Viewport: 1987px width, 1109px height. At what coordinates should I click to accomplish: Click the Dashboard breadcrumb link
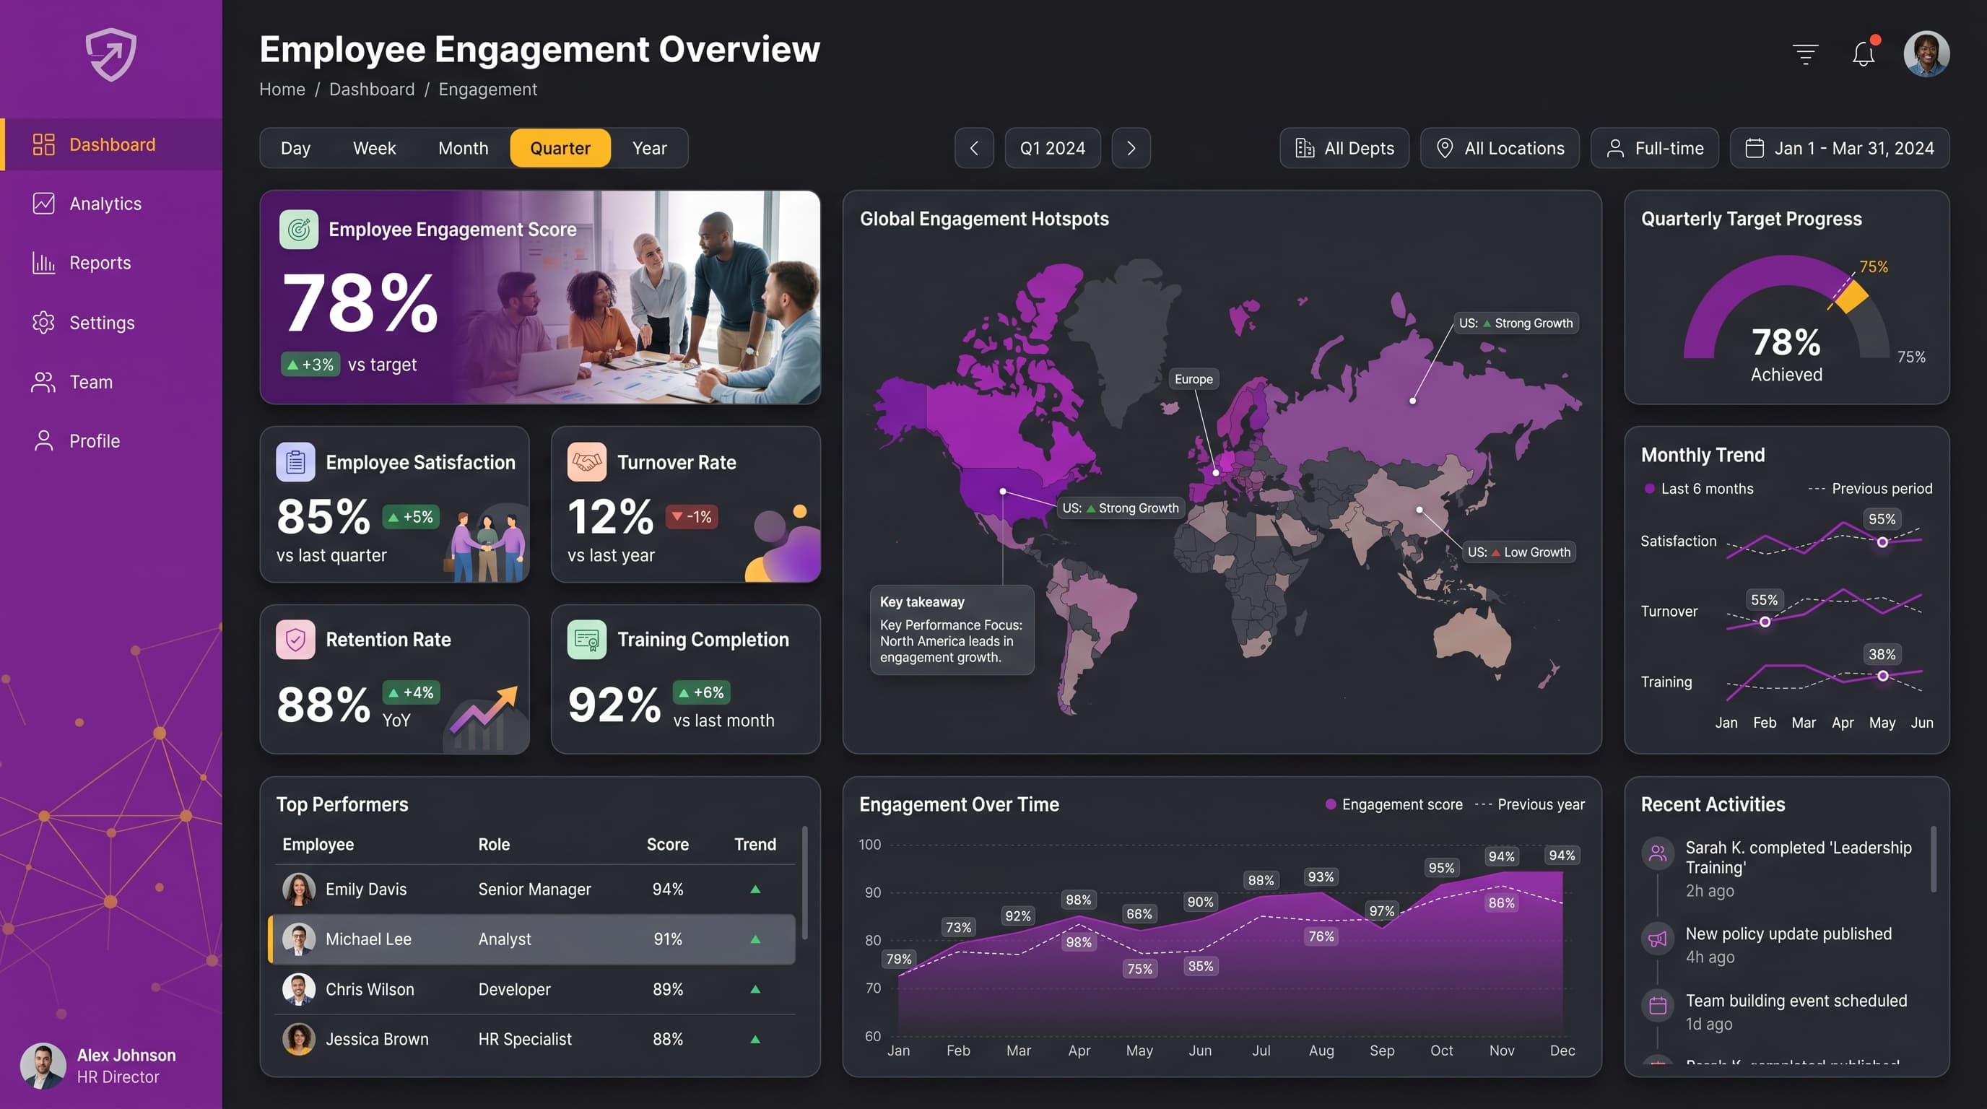(x=372, y=90)
